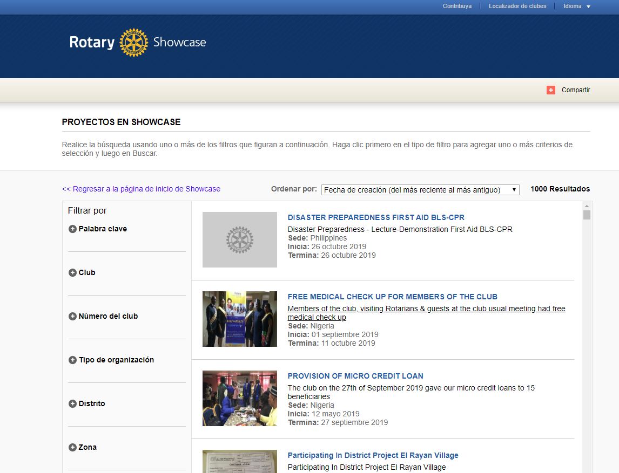This screenshot has height=473, width=619.
Task: Click plus icon beside Número del club
Action: pos(72,317)
